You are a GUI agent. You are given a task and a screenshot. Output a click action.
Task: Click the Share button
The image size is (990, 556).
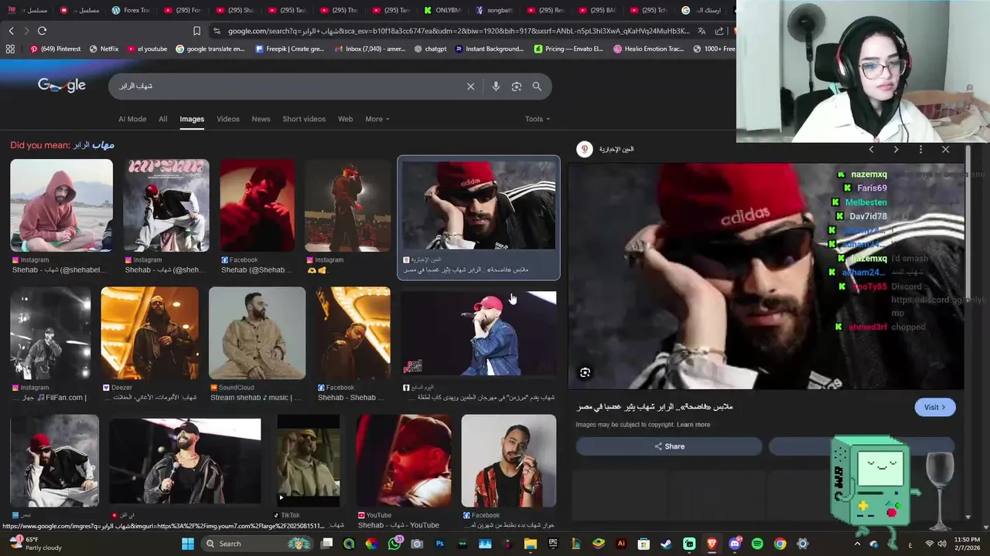pos(669,446)
